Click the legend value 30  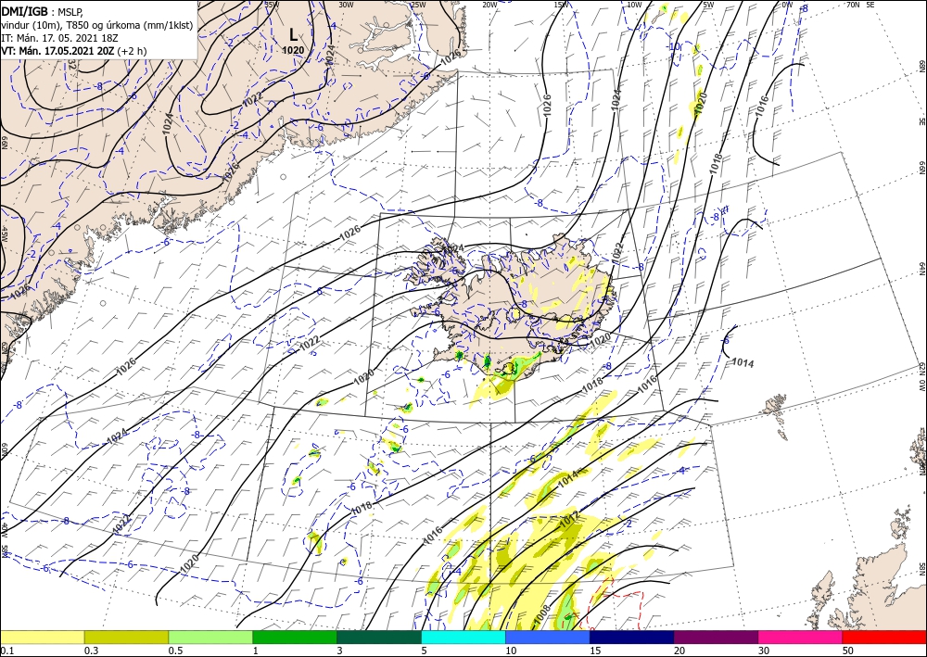[764, 651]
